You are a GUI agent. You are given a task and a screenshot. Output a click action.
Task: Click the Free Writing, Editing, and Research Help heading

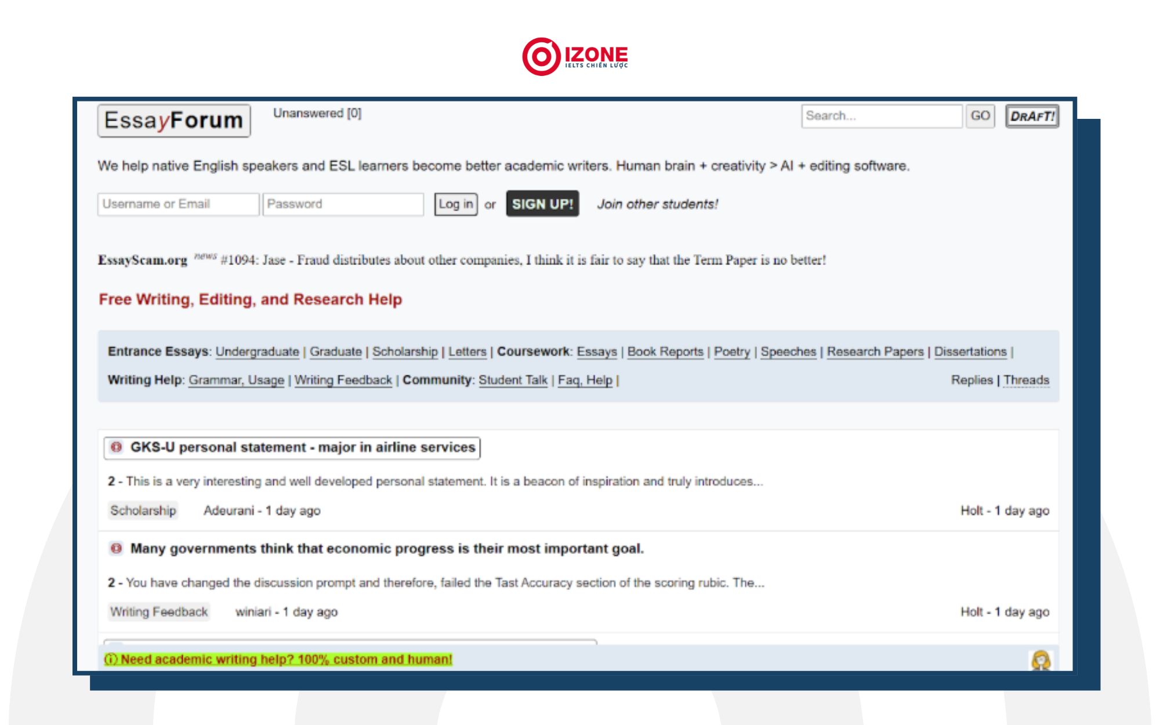(251, 299)
